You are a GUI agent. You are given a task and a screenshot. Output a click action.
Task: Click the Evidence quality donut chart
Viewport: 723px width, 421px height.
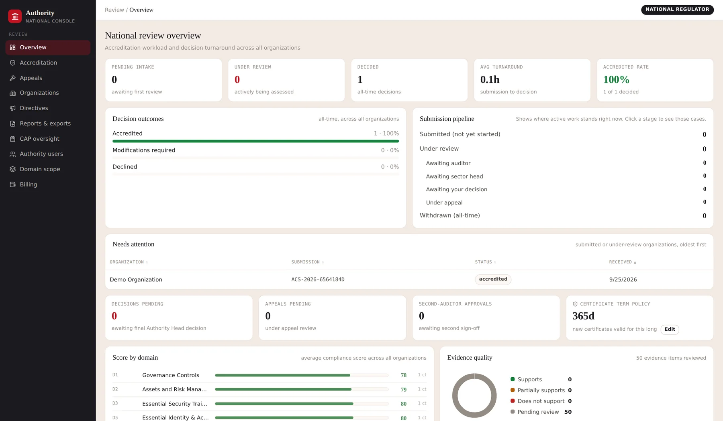tap(474, 395)
